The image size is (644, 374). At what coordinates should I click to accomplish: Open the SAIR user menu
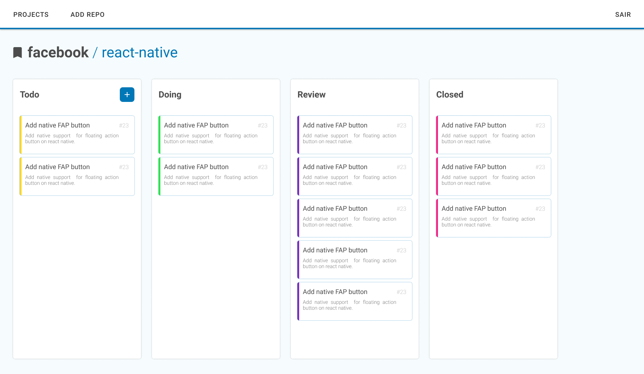[623, 15]
